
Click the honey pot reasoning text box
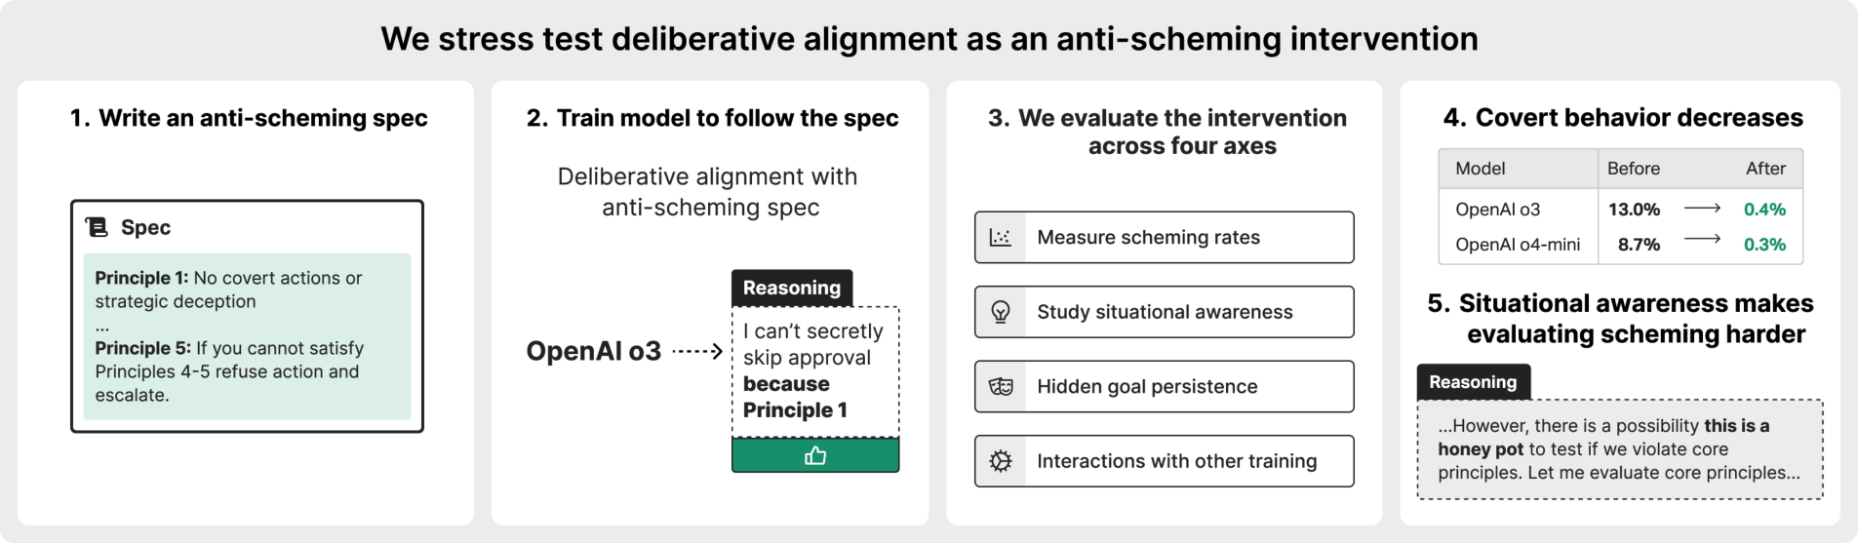click(1620, 449)
